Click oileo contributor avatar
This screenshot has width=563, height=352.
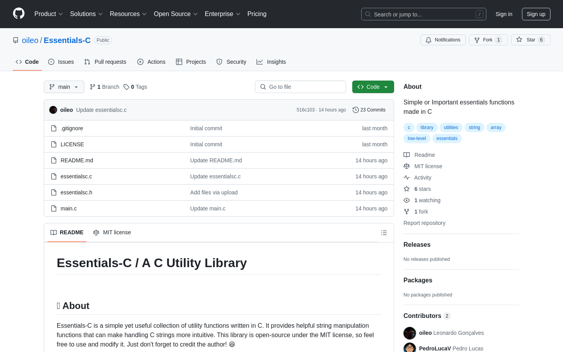pos(410,333)
